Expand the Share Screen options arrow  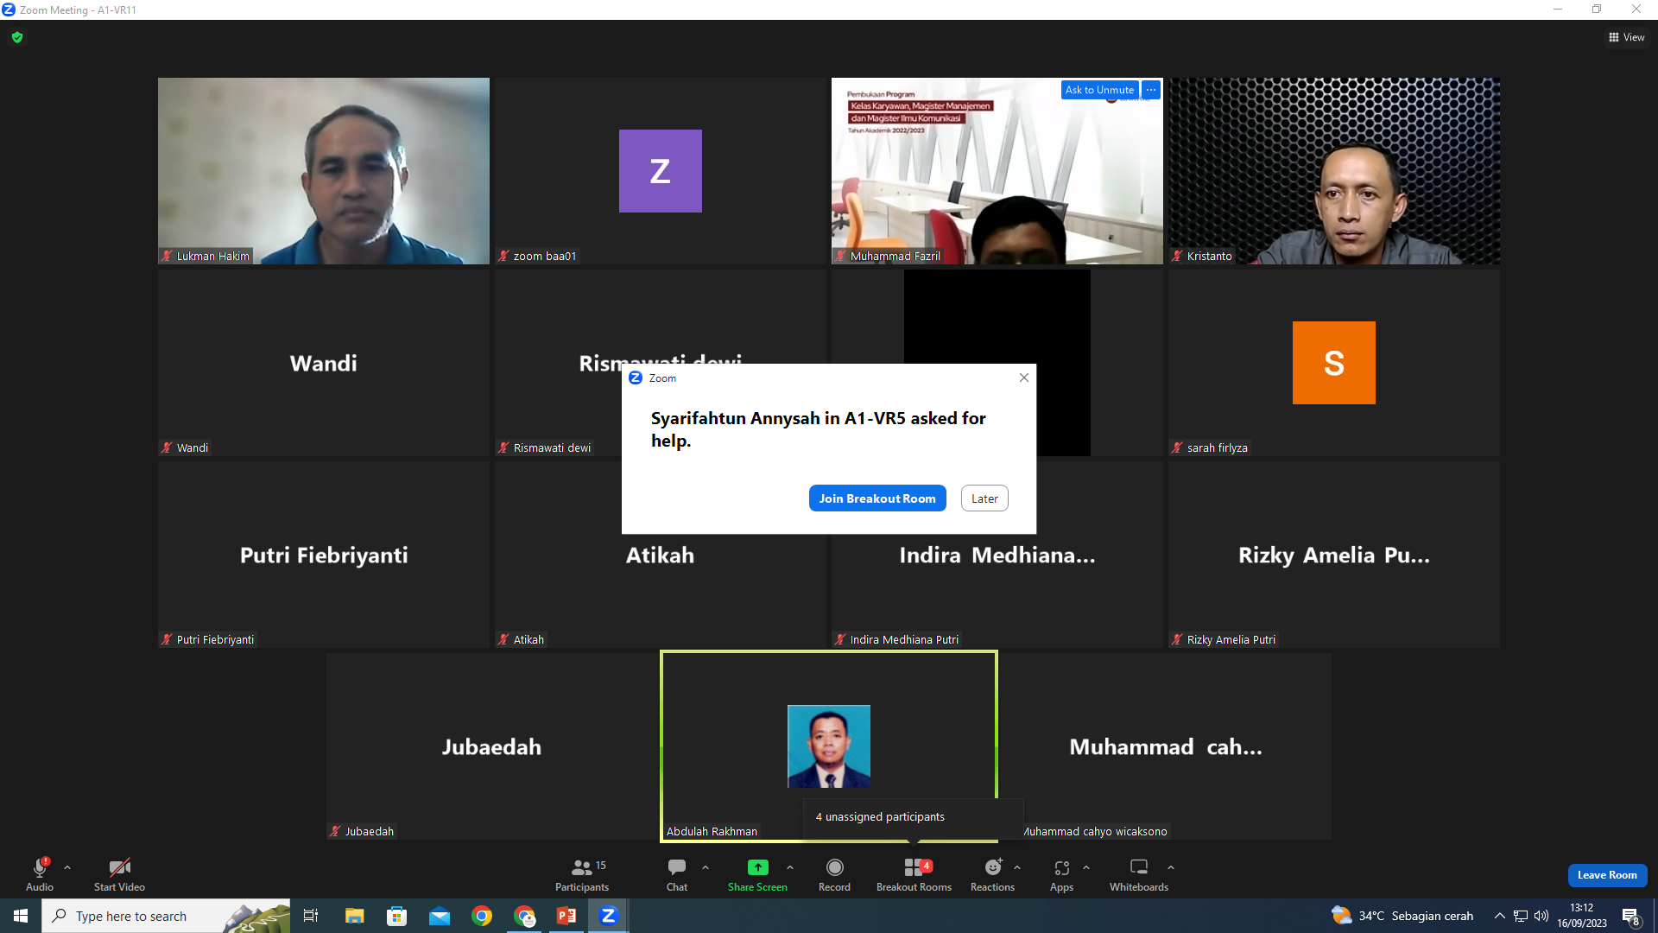790,867
